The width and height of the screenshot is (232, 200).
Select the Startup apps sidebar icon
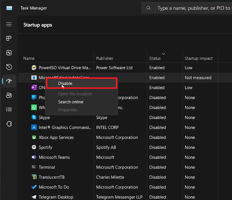coord(9,81)
